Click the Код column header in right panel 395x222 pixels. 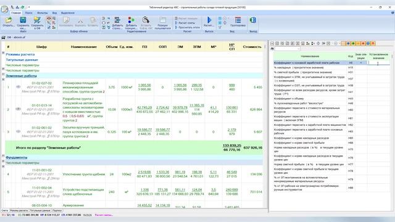click(351, 56)
